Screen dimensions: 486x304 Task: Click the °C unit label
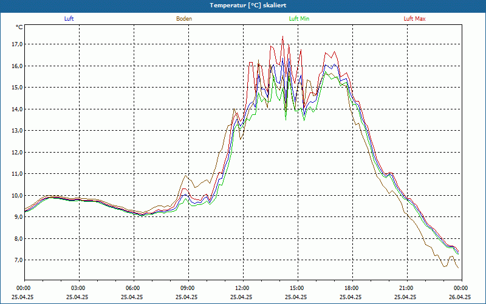point(19,27)
